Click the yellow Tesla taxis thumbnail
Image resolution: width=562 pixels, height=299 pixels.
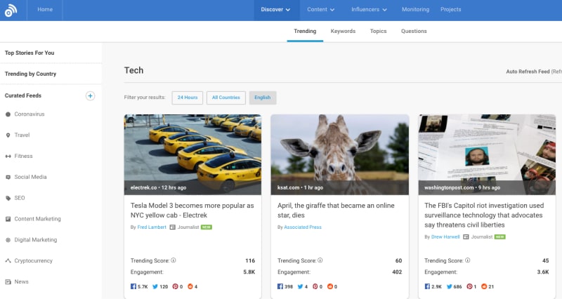(192, 154)
